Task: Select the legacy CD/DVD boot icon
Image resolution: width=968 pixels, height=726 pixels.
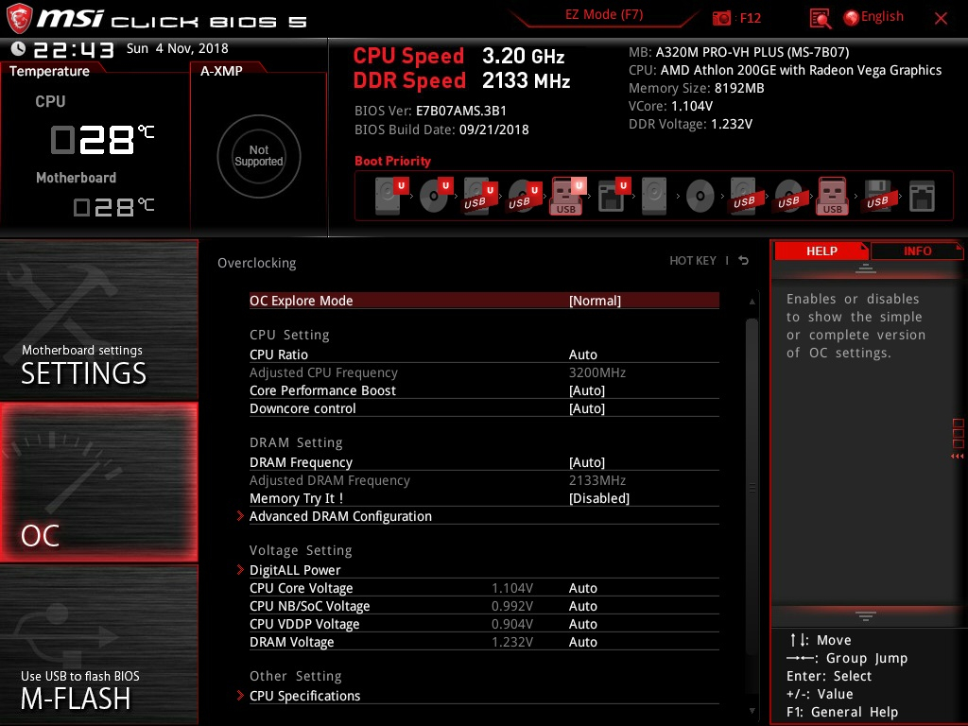Action: (700, 197)
